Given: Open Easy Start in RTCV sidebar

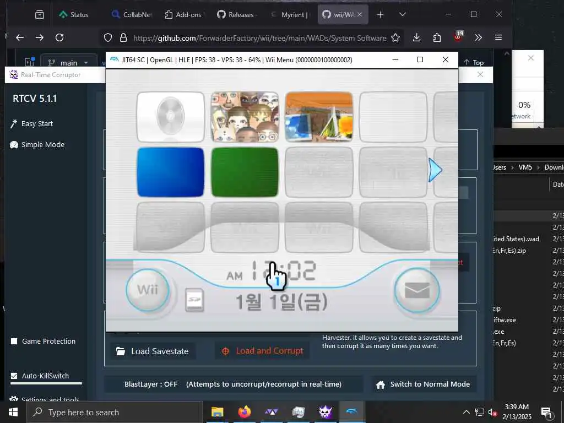Looking at the screenshot, I should pyautogui.click(x=31, y=124).
